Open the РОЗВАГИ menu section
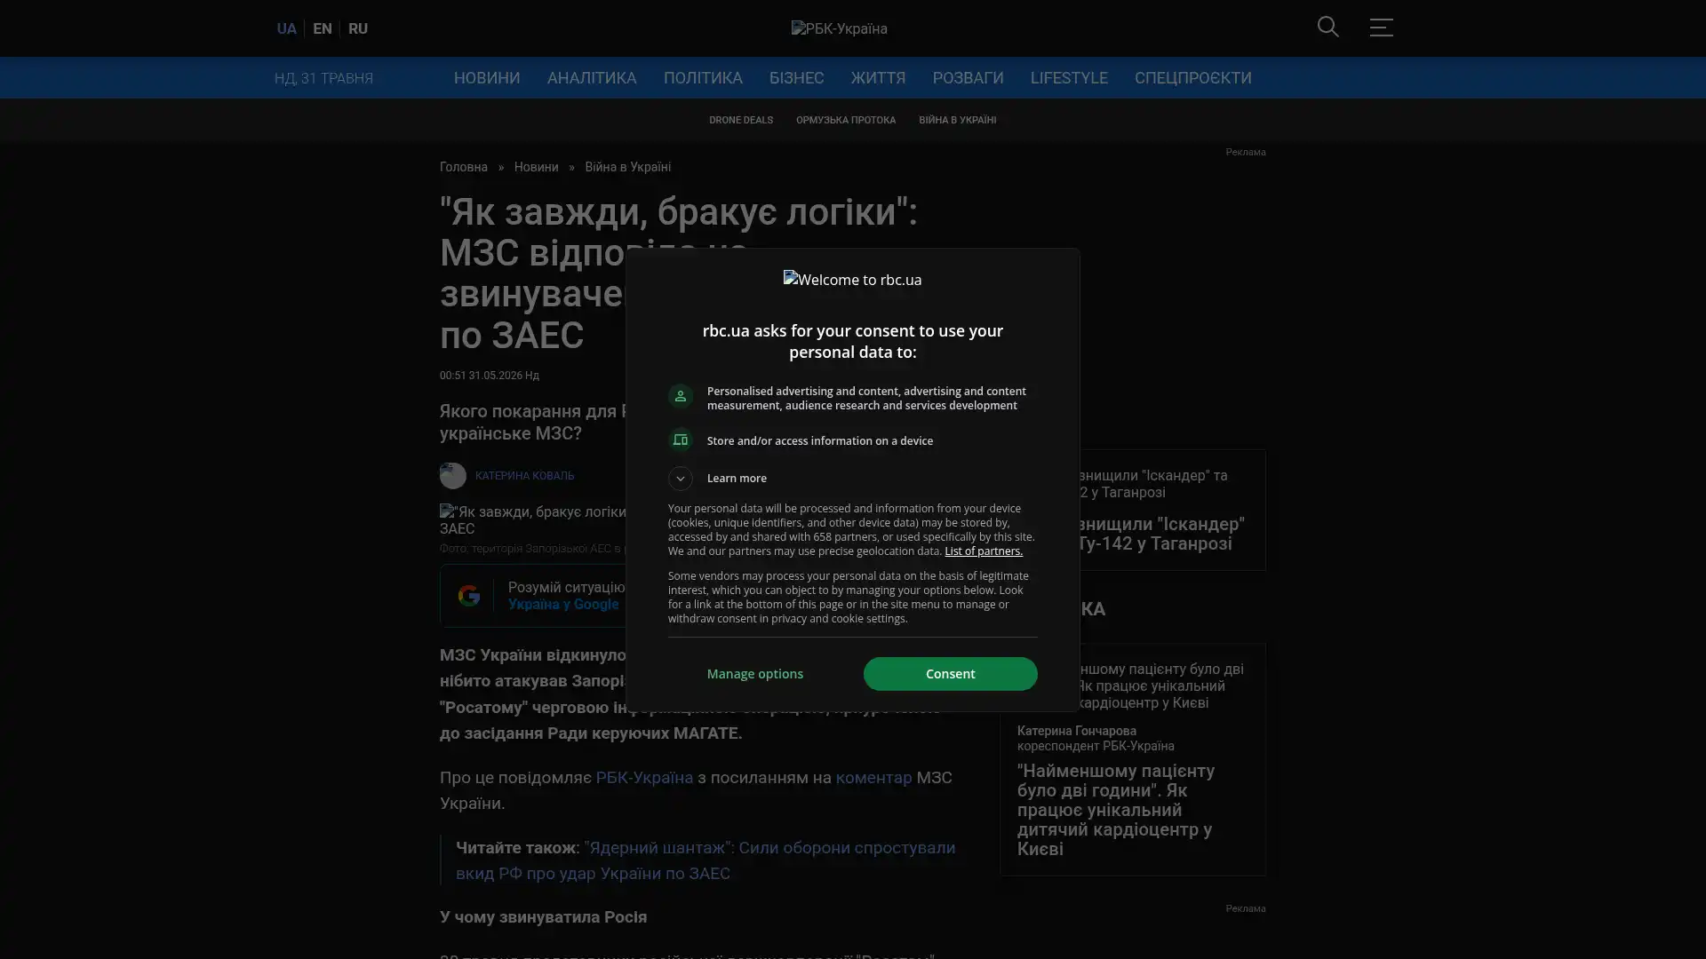 tap(968, 78)
